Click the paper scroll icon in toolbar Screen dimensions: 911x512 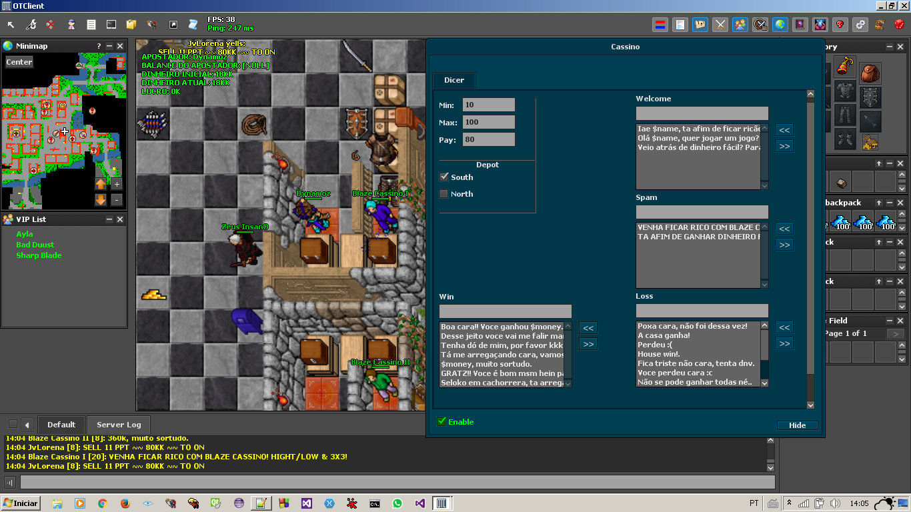193,25
